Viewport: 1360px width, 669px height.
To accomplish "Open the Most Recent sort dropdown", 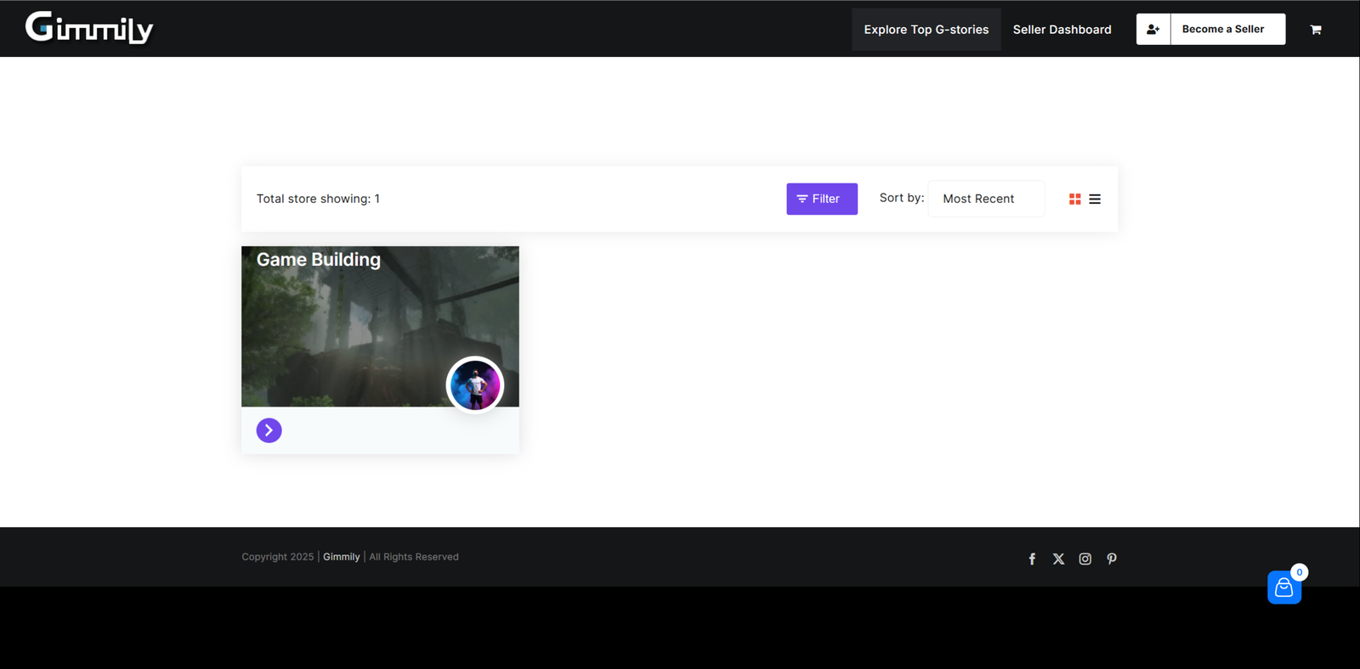I will click(x=986, y=199).
